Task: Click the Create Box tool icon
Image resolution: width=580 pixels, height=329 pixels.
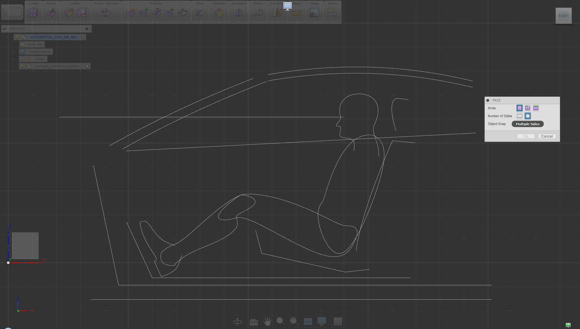Action: coord(34,13)
